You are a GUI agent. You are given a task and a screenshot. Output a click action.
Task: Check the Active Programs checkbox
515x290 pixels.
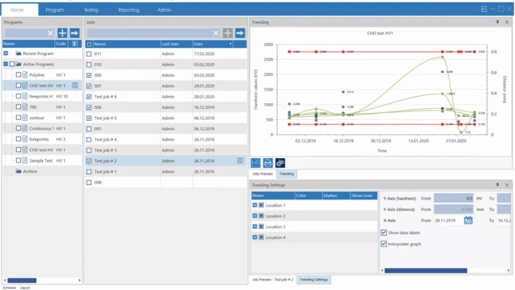point(12,64)
